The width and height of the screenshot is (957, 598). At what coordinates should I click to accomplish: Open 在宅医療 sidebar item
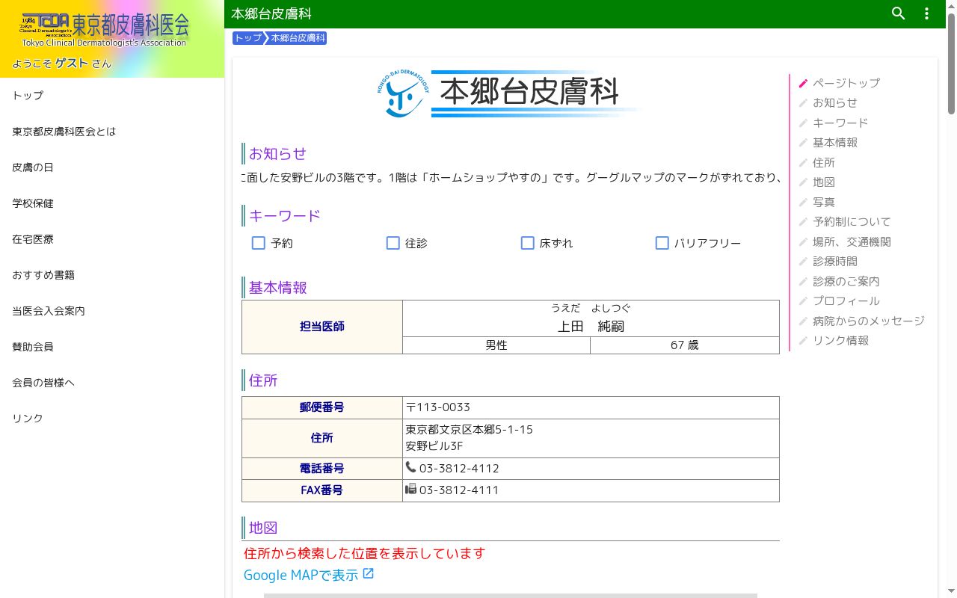(x=112, y=239)
